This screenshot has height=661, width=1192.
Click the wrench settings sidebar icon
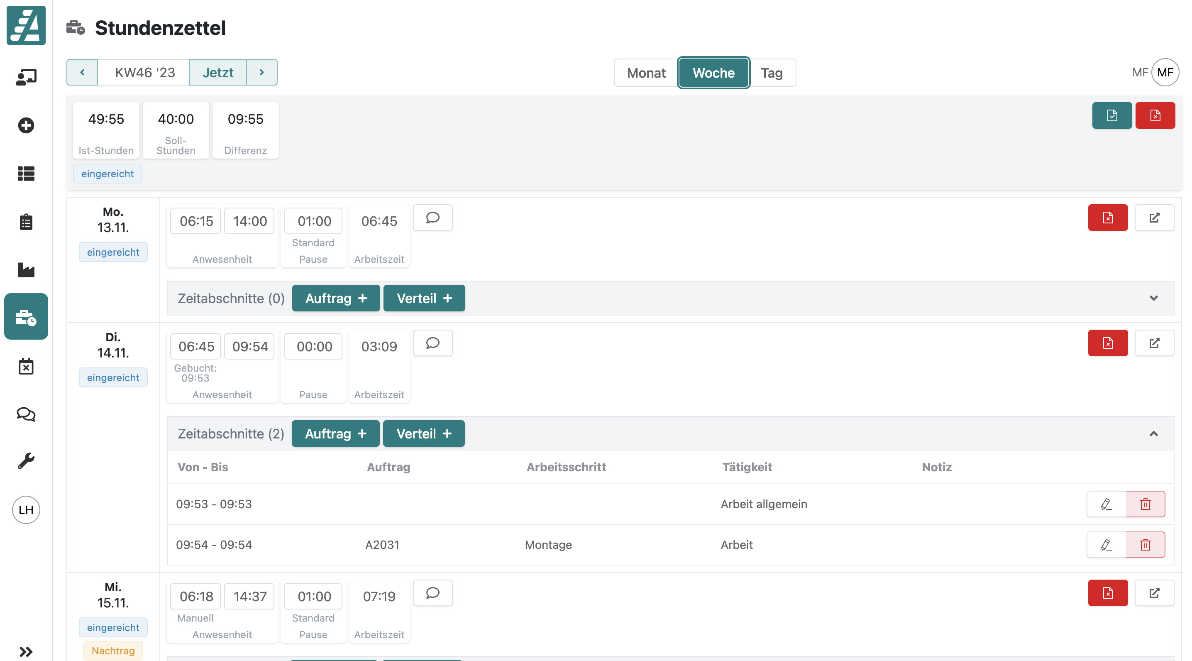click(26, 461)
